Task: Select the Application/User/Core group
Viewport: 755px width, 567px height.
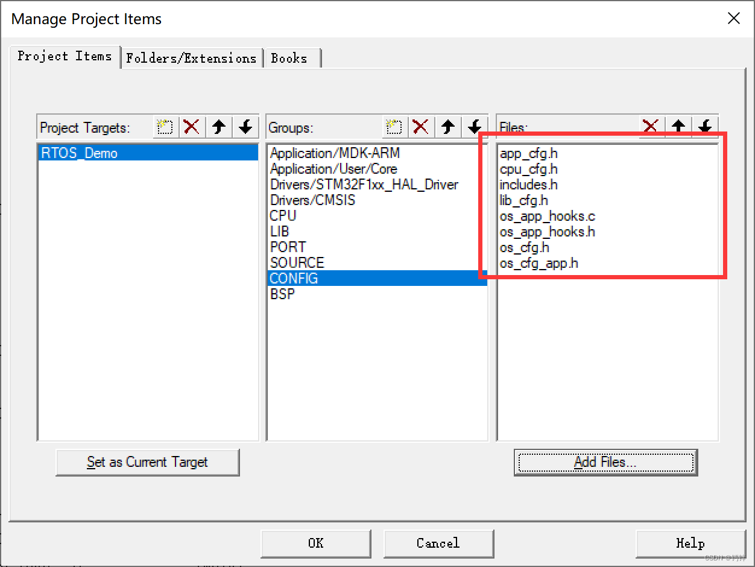Action: click(x=377, y=169)
